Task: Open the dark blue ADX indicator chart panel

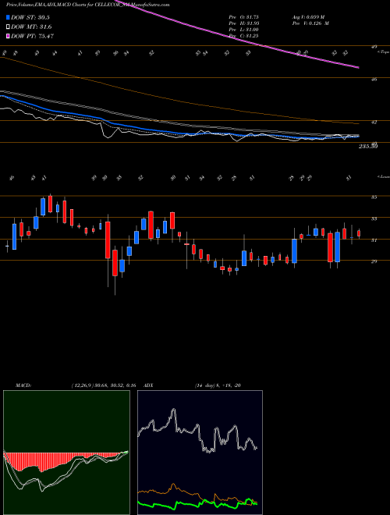Action: 200,453
